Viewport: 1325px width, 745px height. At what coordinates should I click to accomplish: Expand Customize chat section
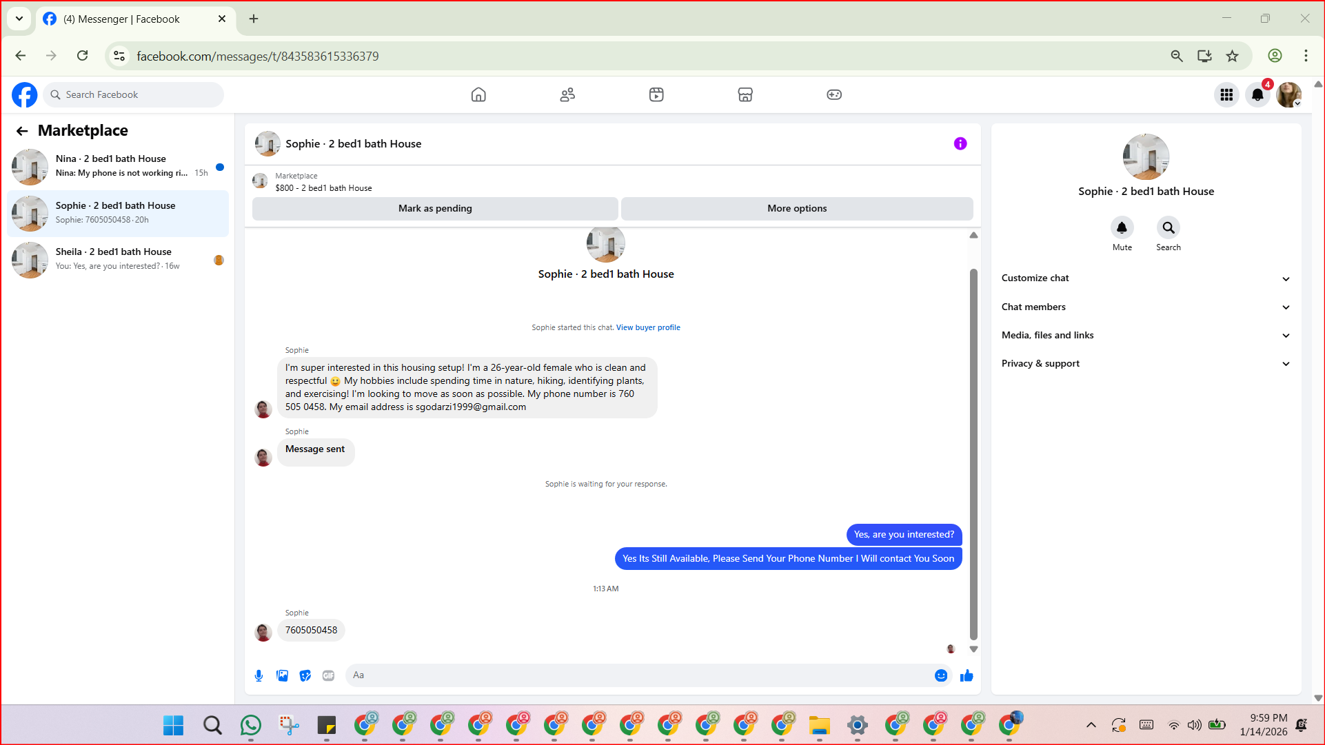click(1145, 278)
